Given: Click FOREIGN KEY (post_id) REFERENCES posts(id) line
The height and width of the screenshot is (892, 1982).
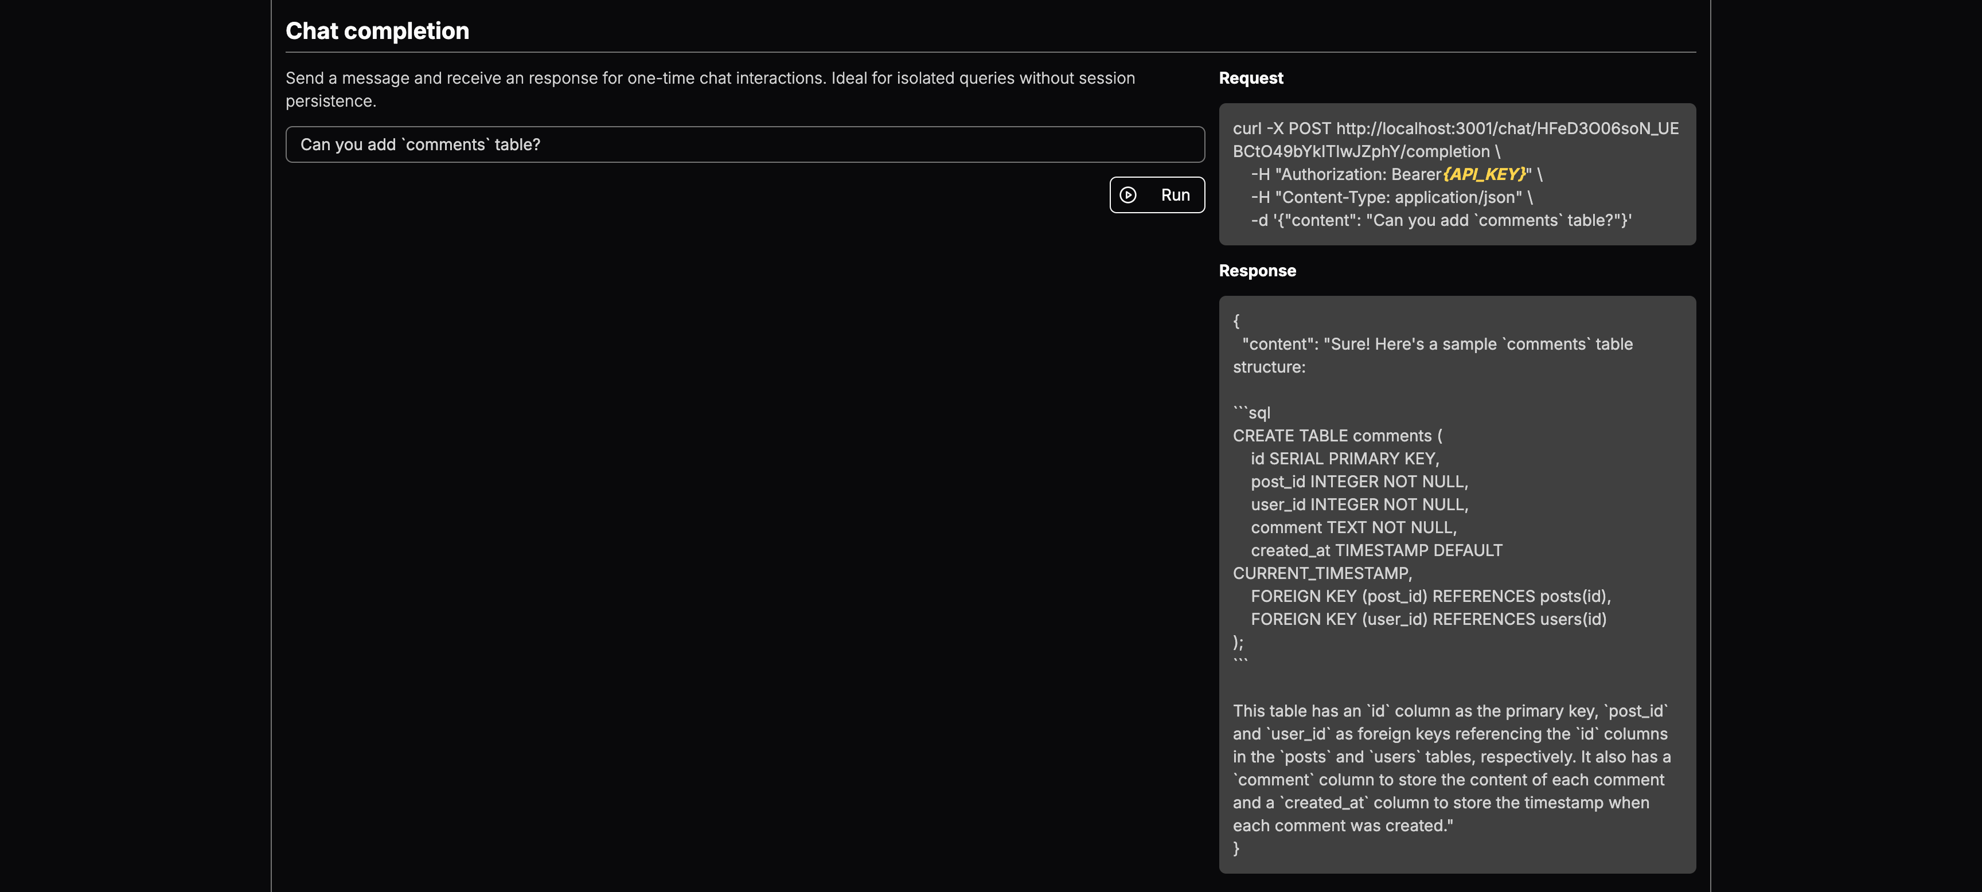Looking at the screenshot, I should (x=1431, y=597).
